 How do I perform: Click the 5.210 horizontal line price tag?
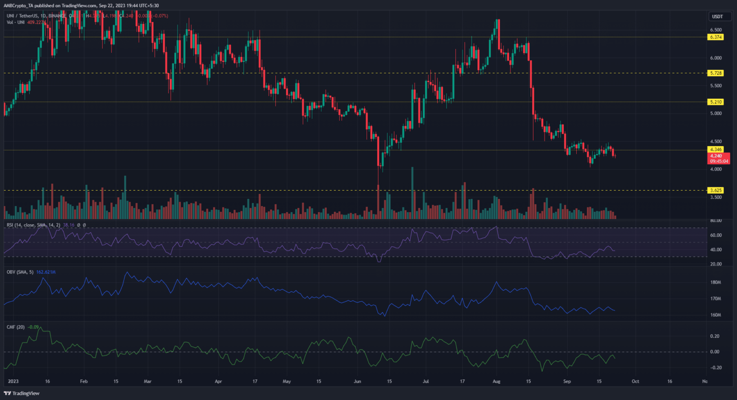tap(715, 102)
